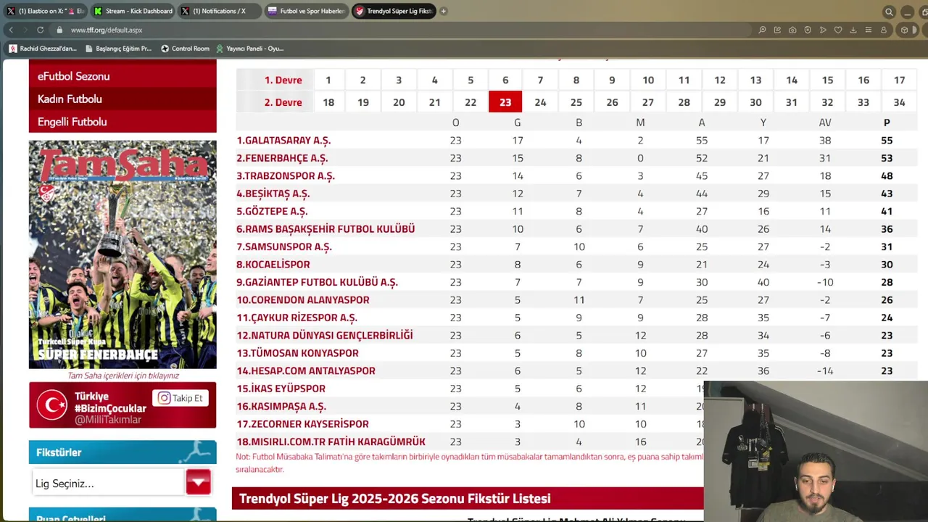Switch to Notifications / X tab
Viewport: 928px width, 522px height.
[219, 11]
